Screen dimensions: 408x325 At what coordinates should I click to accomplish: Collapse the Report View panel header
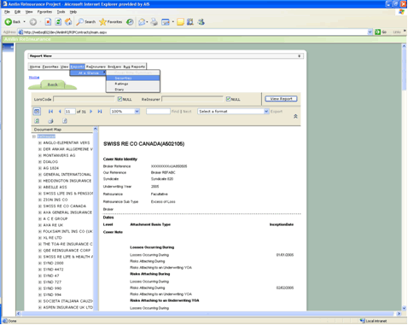click(x=299, y=56)
